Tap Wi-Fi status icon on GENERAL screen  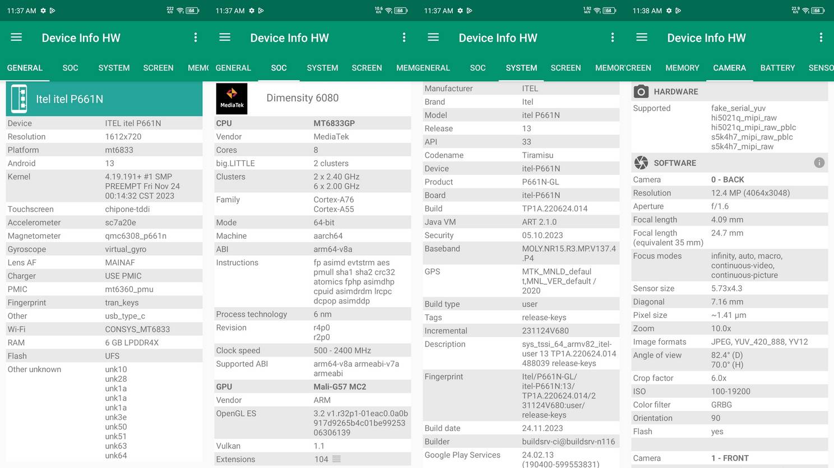(x=180, y=11)
